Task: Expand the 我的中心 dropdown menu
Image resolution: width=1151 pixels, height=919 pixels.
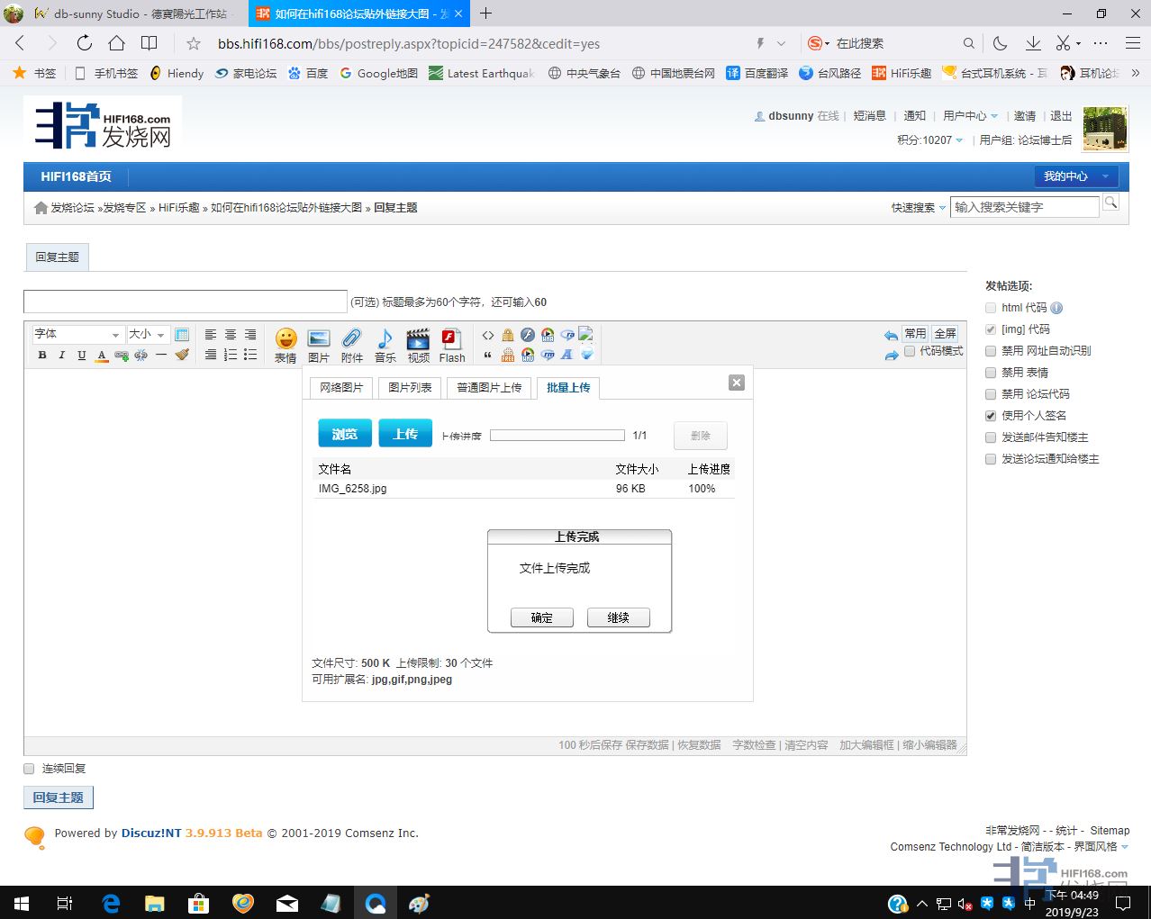Action: (x=1075, y=176)
